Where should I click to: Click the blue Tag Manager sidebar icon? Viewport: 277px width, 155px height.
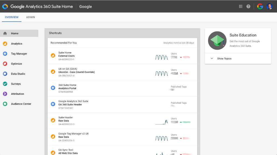tap(5, 54)
